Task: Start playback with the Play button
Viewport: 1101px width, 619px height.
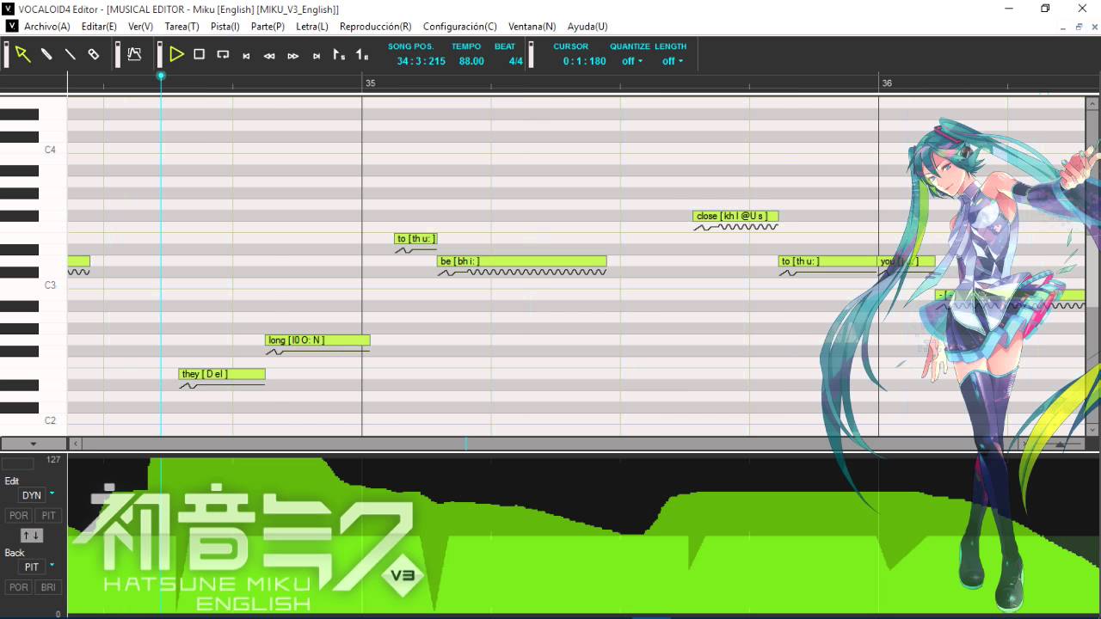Action: (x=176, y=54)
